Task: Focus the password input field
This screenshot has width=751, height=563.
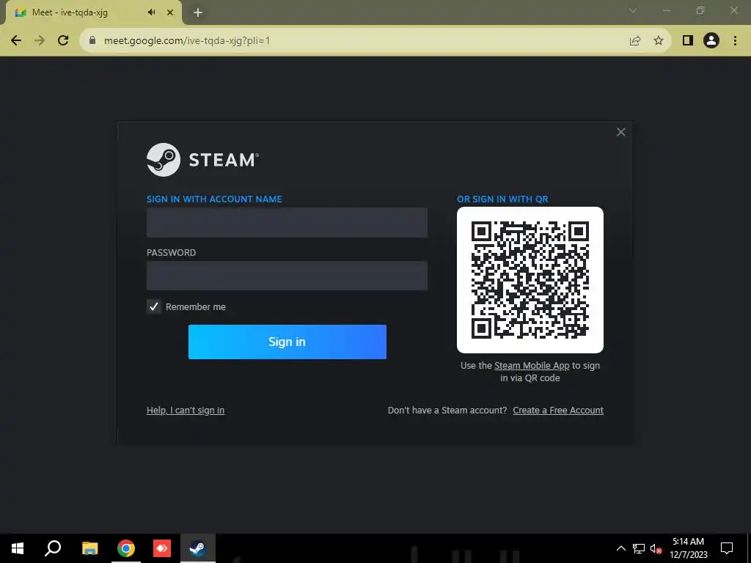Action: click(x=287, y=276)
